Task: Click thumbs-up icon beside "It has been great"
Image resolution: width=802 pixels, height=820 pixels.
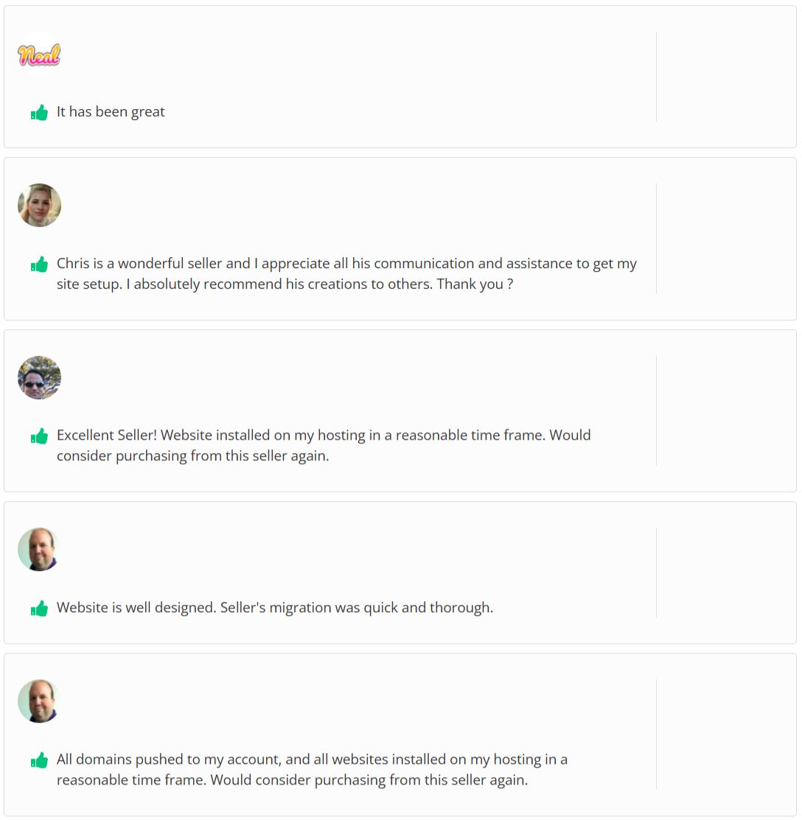Action: (x=39, y=113)
